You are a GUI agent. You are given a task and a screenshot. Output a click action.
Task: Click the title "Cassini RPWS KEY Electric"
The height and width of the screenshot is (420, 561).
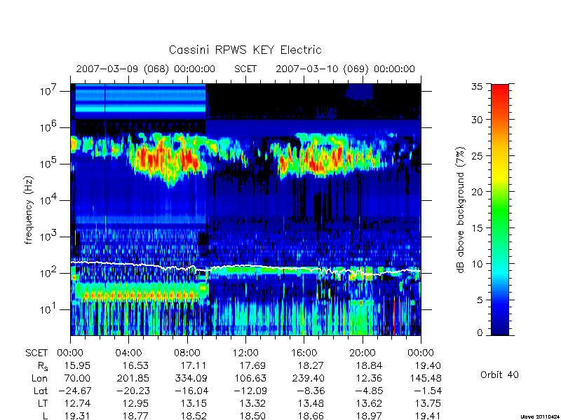tap(245, 50)
